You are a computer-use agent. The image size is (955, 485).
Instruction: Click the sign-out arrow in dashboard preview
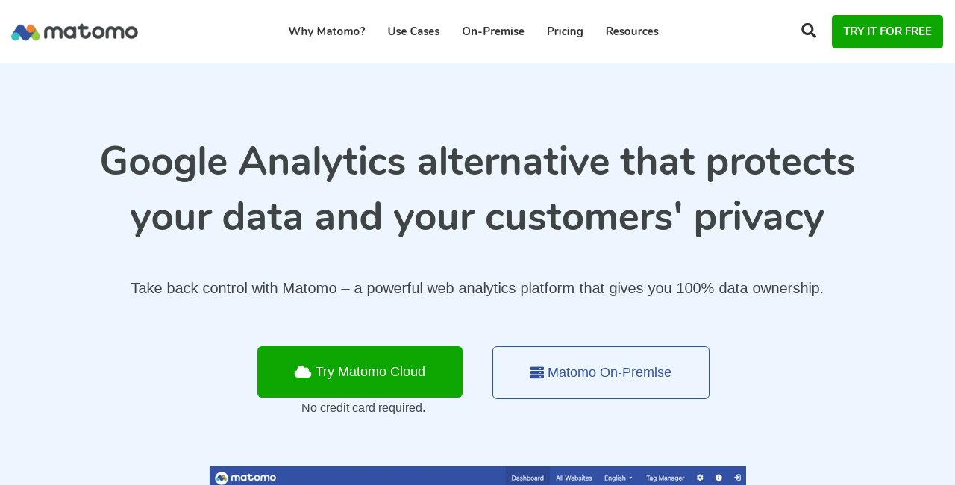pos(738,478)
